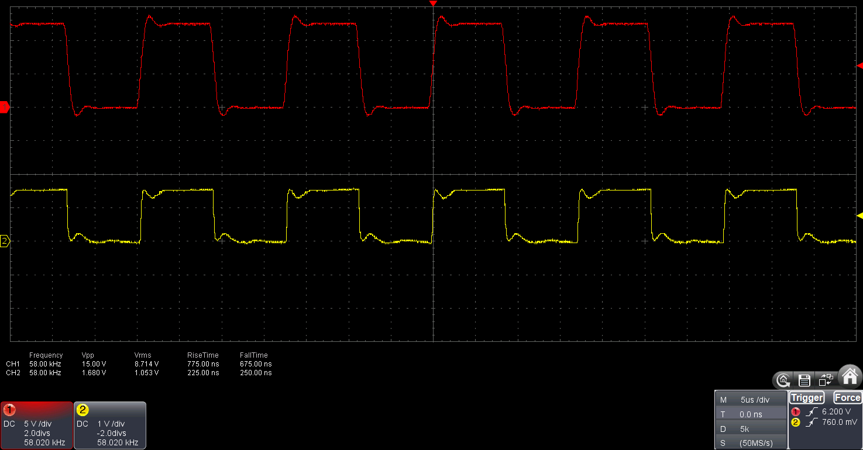Image resolution: width=863 pixels, height=450 pixels.
Task: Click the Force trigger button
Action: click(x=847, y=398)
